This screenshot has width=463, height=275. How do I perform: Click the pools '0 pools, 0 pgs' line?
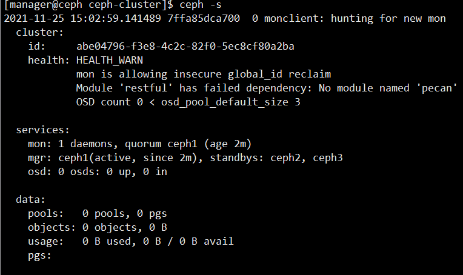(x=98, y=214)
